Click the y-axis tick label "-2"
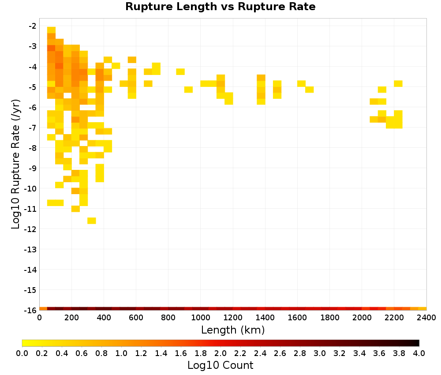The width and height of the screenshot is (441, 375). click(33, 26)
